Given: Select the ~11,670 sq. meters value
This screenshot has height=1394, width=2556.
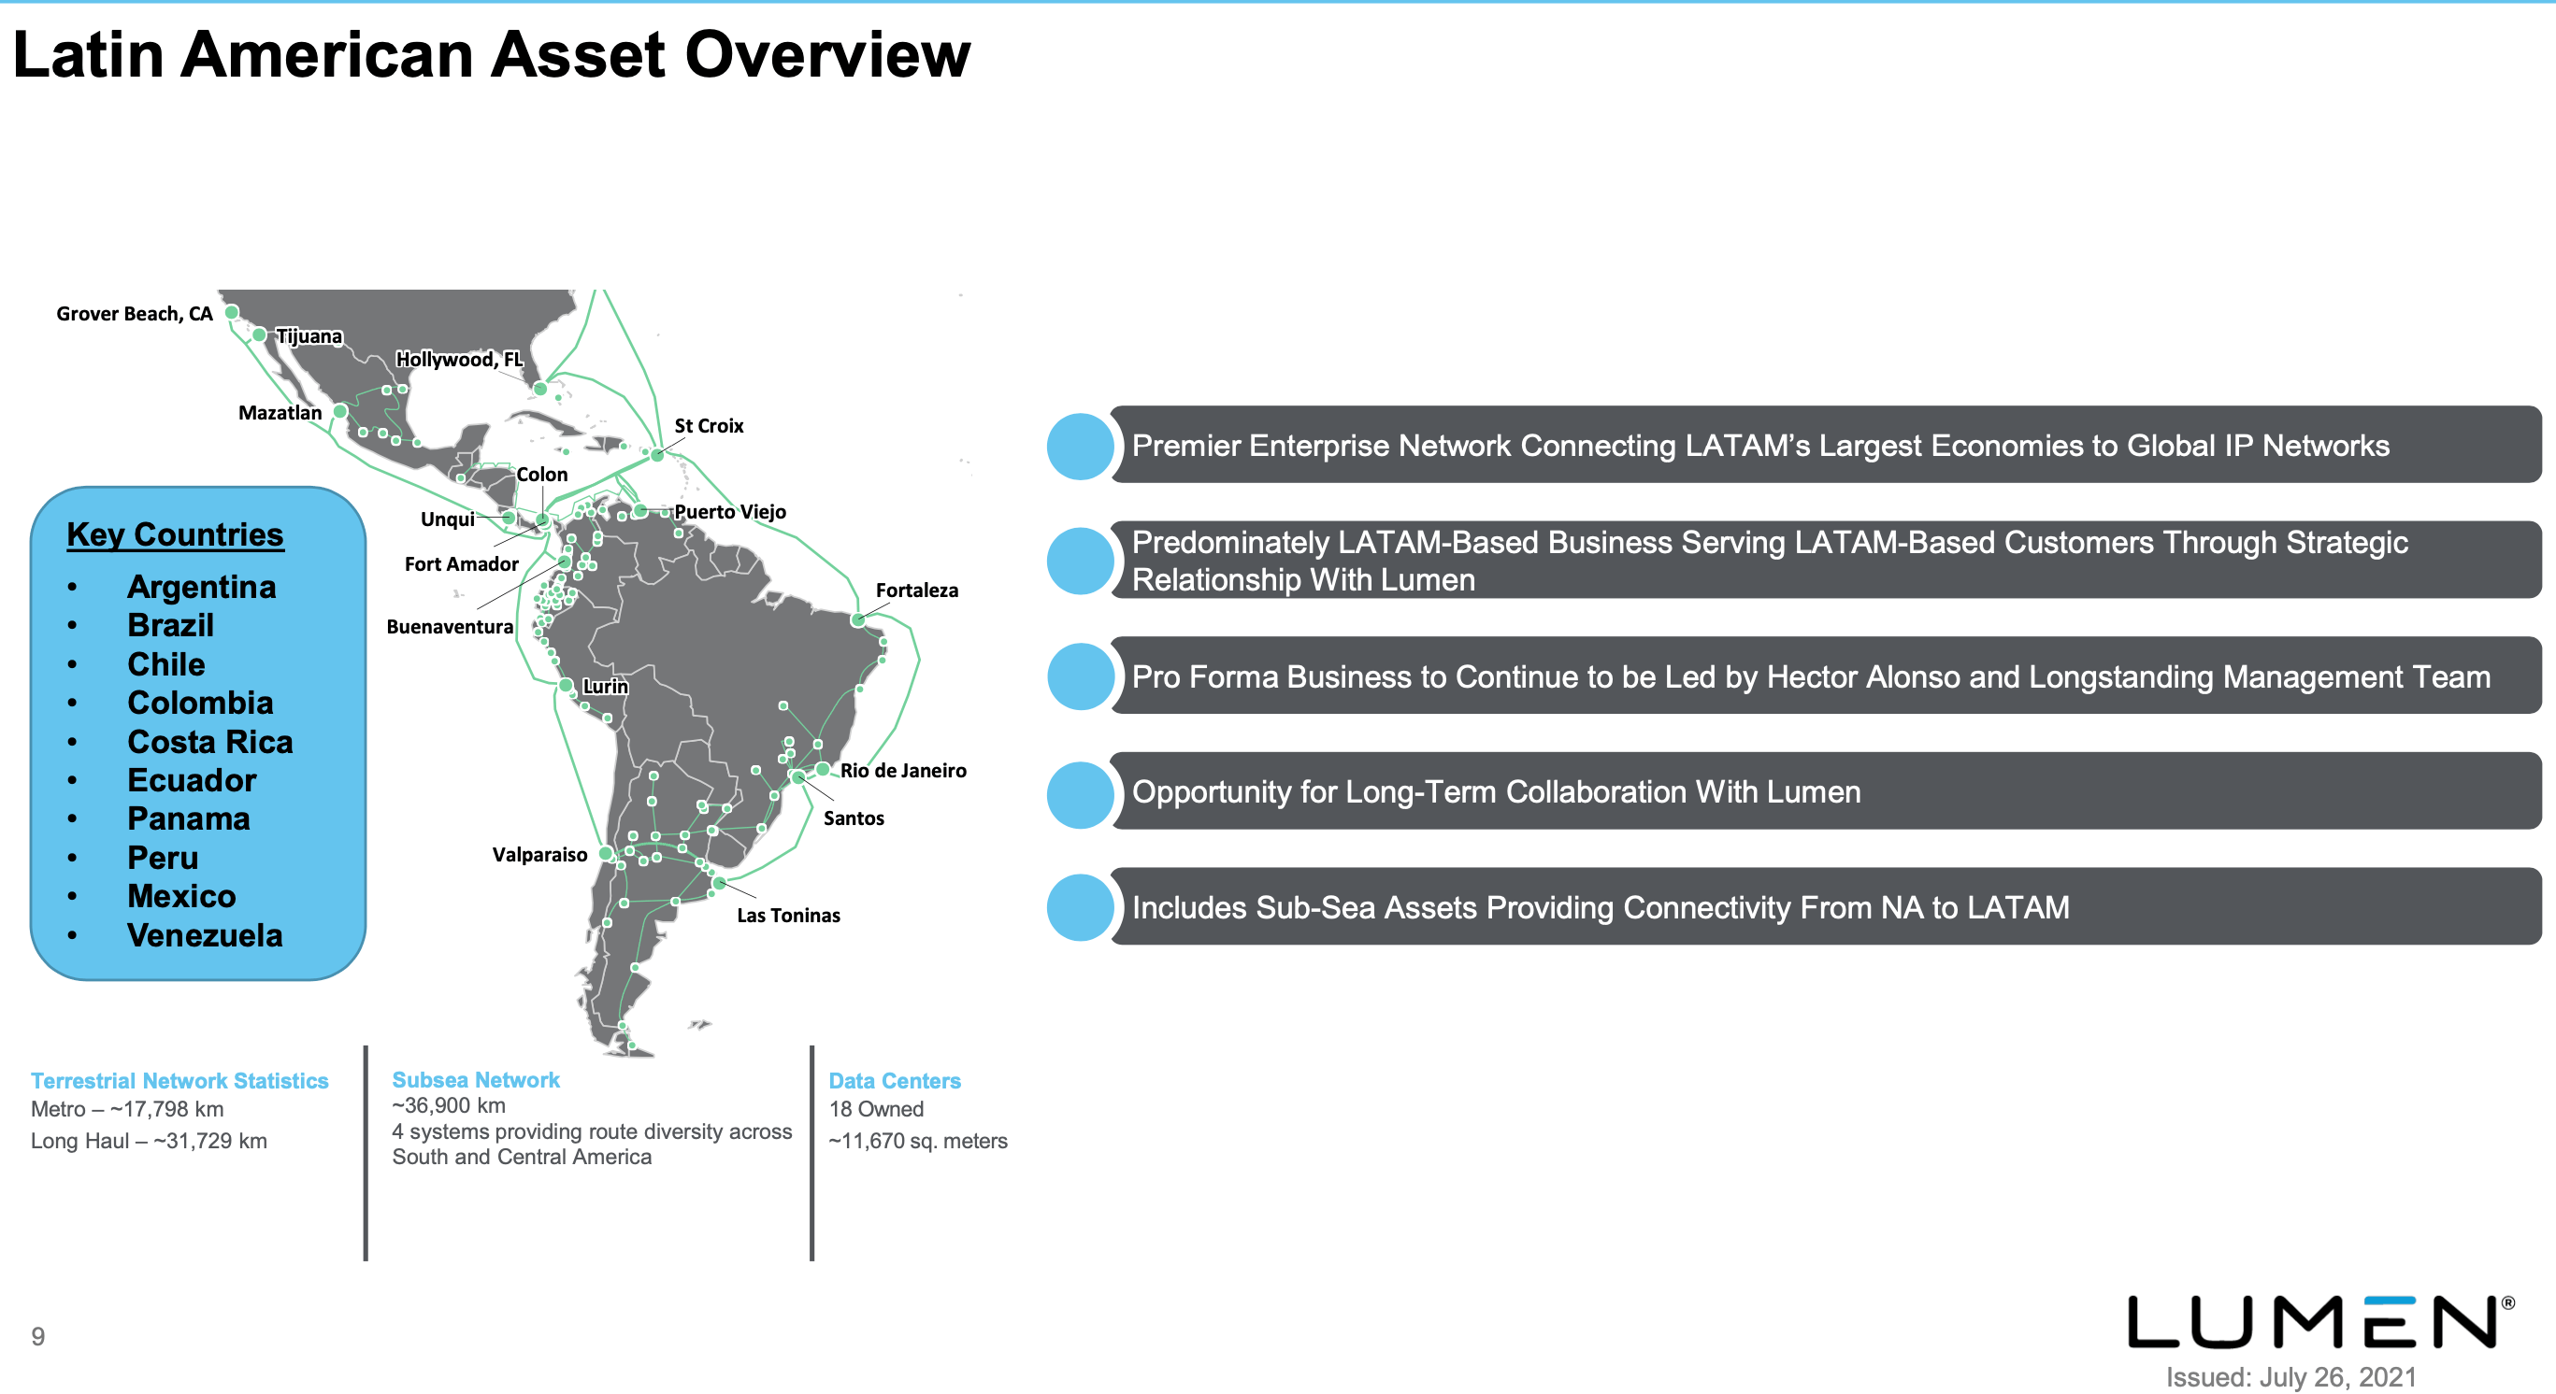Looking at the screenshot, I should point(918,1141).
